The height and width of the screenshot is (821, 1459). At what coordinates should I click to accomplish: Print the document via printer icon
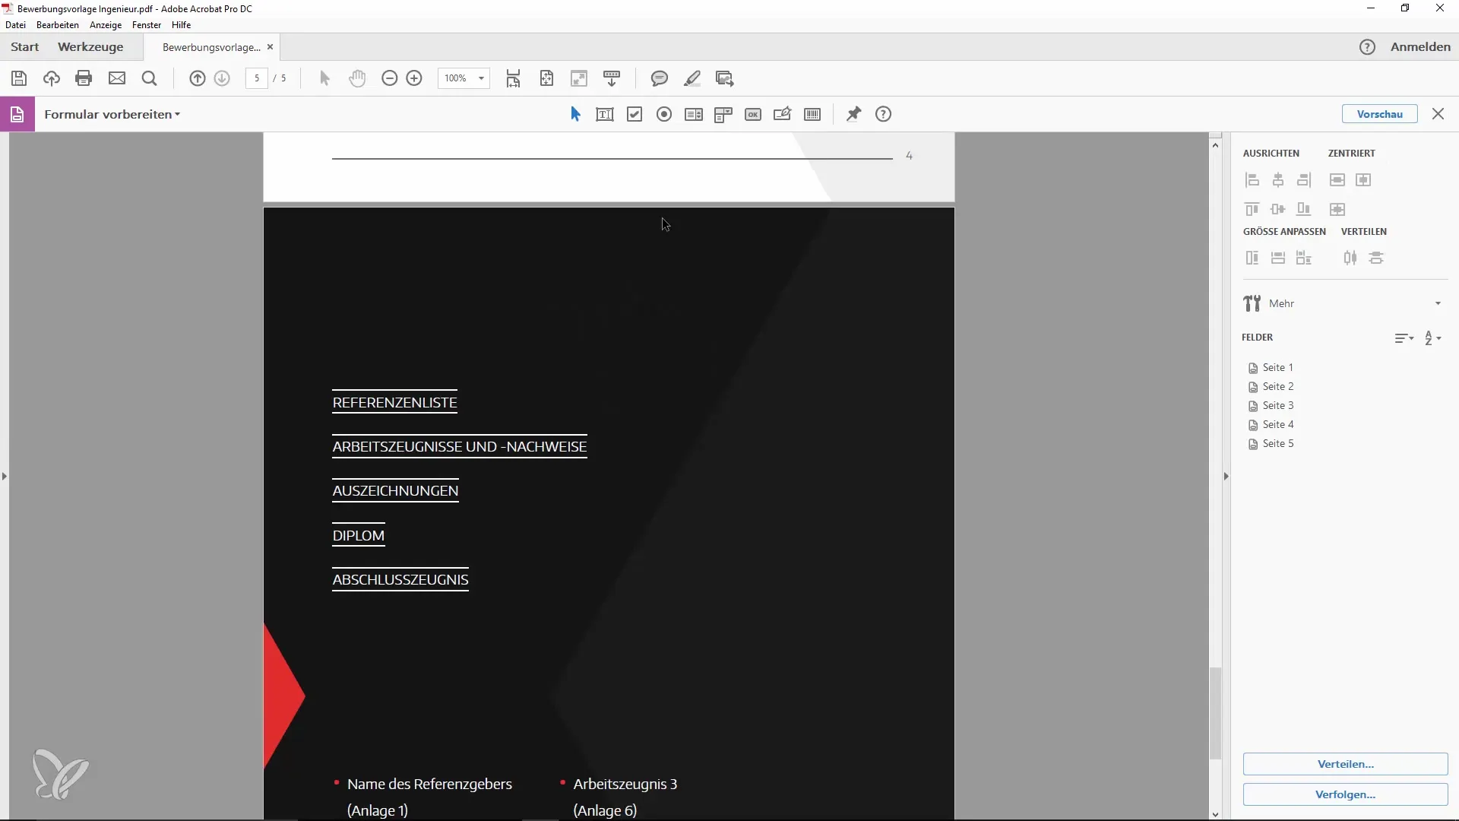pos(84,78)
